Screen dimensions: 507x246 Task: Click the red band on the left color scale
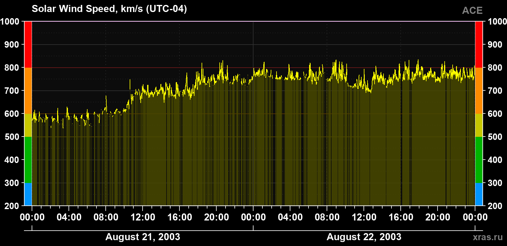coord(28,45)
